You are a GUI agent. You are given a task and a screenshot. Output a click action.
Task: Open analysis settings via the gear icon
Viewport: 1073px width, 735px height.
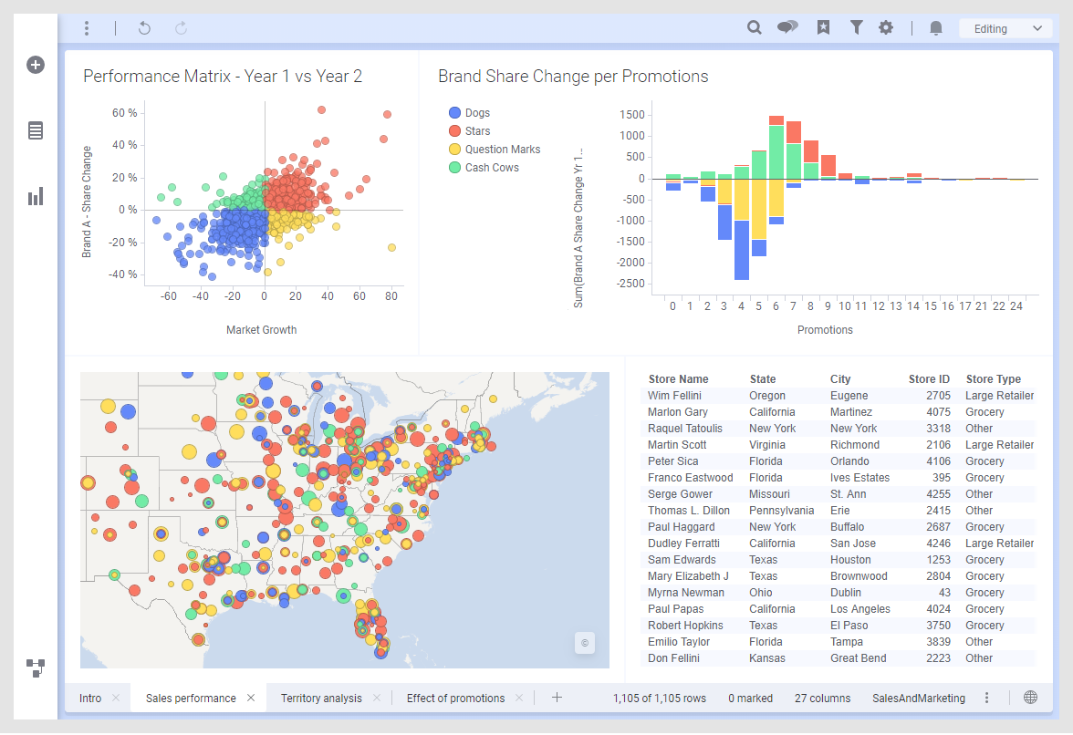point(886,28)
